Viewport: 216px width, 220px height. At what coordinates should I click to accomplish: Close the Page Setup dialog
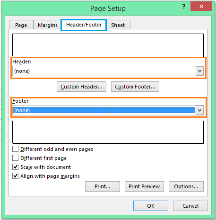[201, 7]
